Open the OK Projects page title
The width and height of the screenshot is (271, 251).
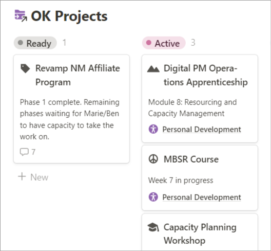[x=69, y=16]
